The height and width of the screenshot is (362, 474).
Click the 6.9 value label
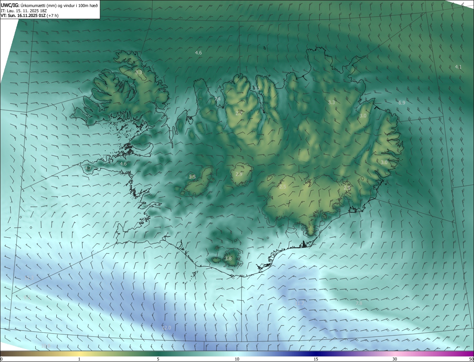tap(402, 103)
